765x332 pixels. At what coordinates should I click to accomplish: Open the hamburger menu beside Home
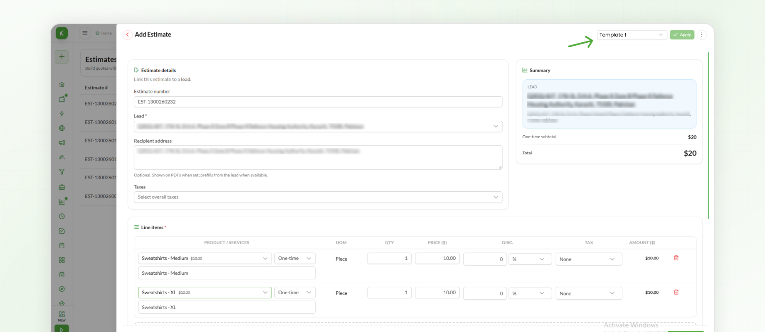[x=85, y=33]
